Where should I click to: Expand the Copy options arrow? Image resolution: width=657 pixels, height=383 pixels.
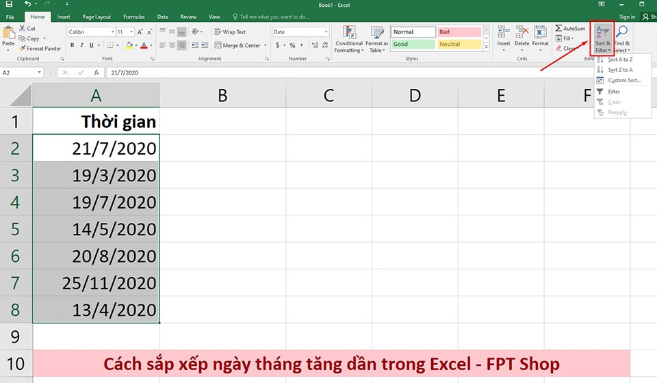[x=44, y=38]
